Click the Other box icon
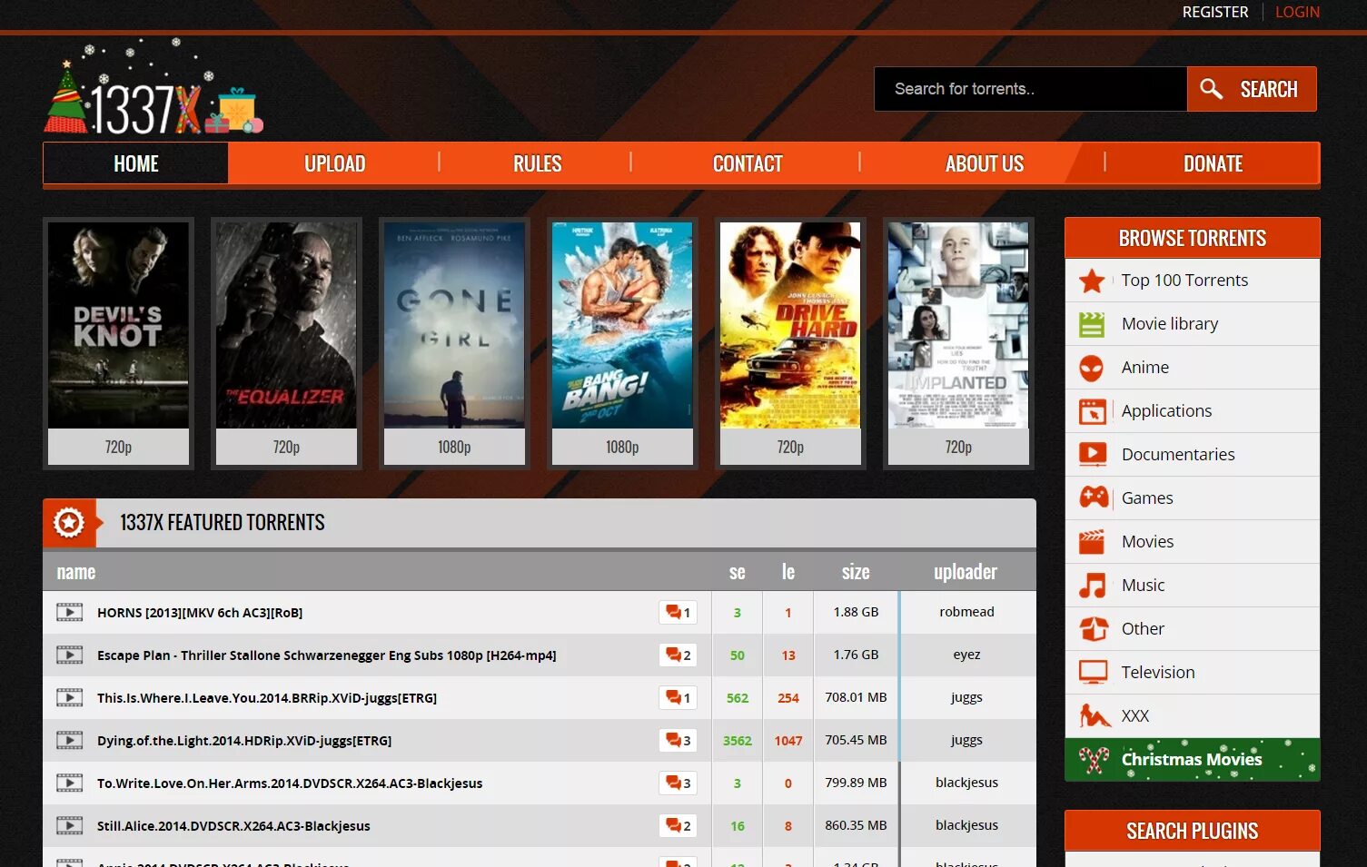 pos(1094,628)
